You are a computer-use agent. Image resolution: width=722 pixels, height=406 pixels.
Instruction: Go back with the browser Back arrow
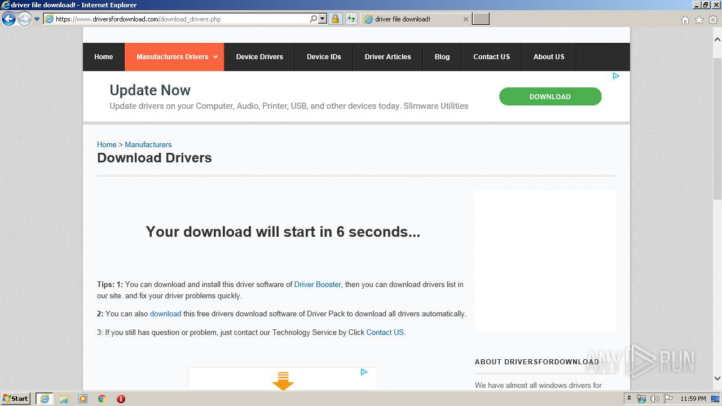tap(8, 19)
